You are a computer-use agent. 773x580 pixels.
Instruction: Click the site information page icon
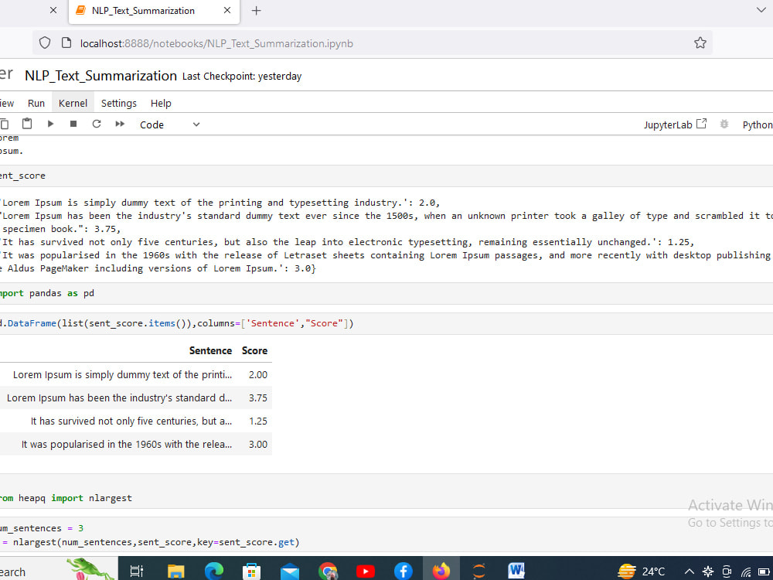point(66,43)
